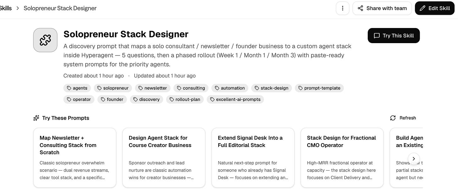The height and width of the screenshot is (192, 458).
Task: Click the 'Created about 1 hour ago' text
Action: (x=93, y=76)
